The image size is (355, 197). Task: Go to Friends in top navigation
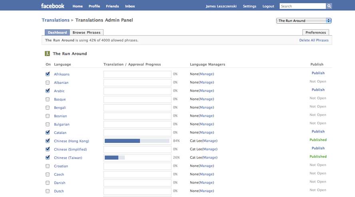click(x=112, y=6)
